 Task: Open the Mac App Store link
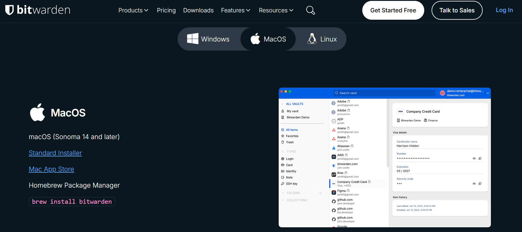[x=51, y=169]
